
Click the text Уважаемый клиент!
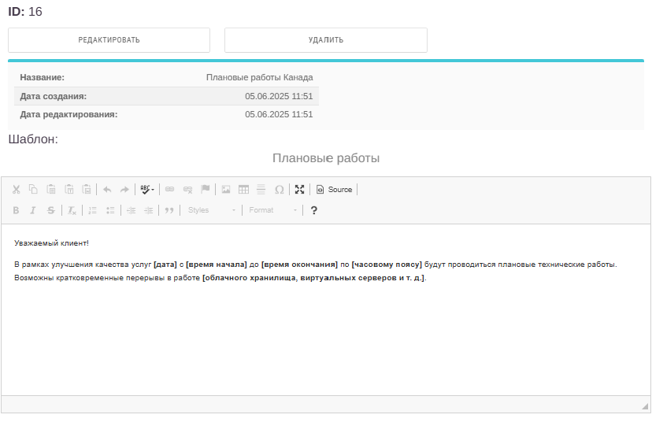point(51,243)
